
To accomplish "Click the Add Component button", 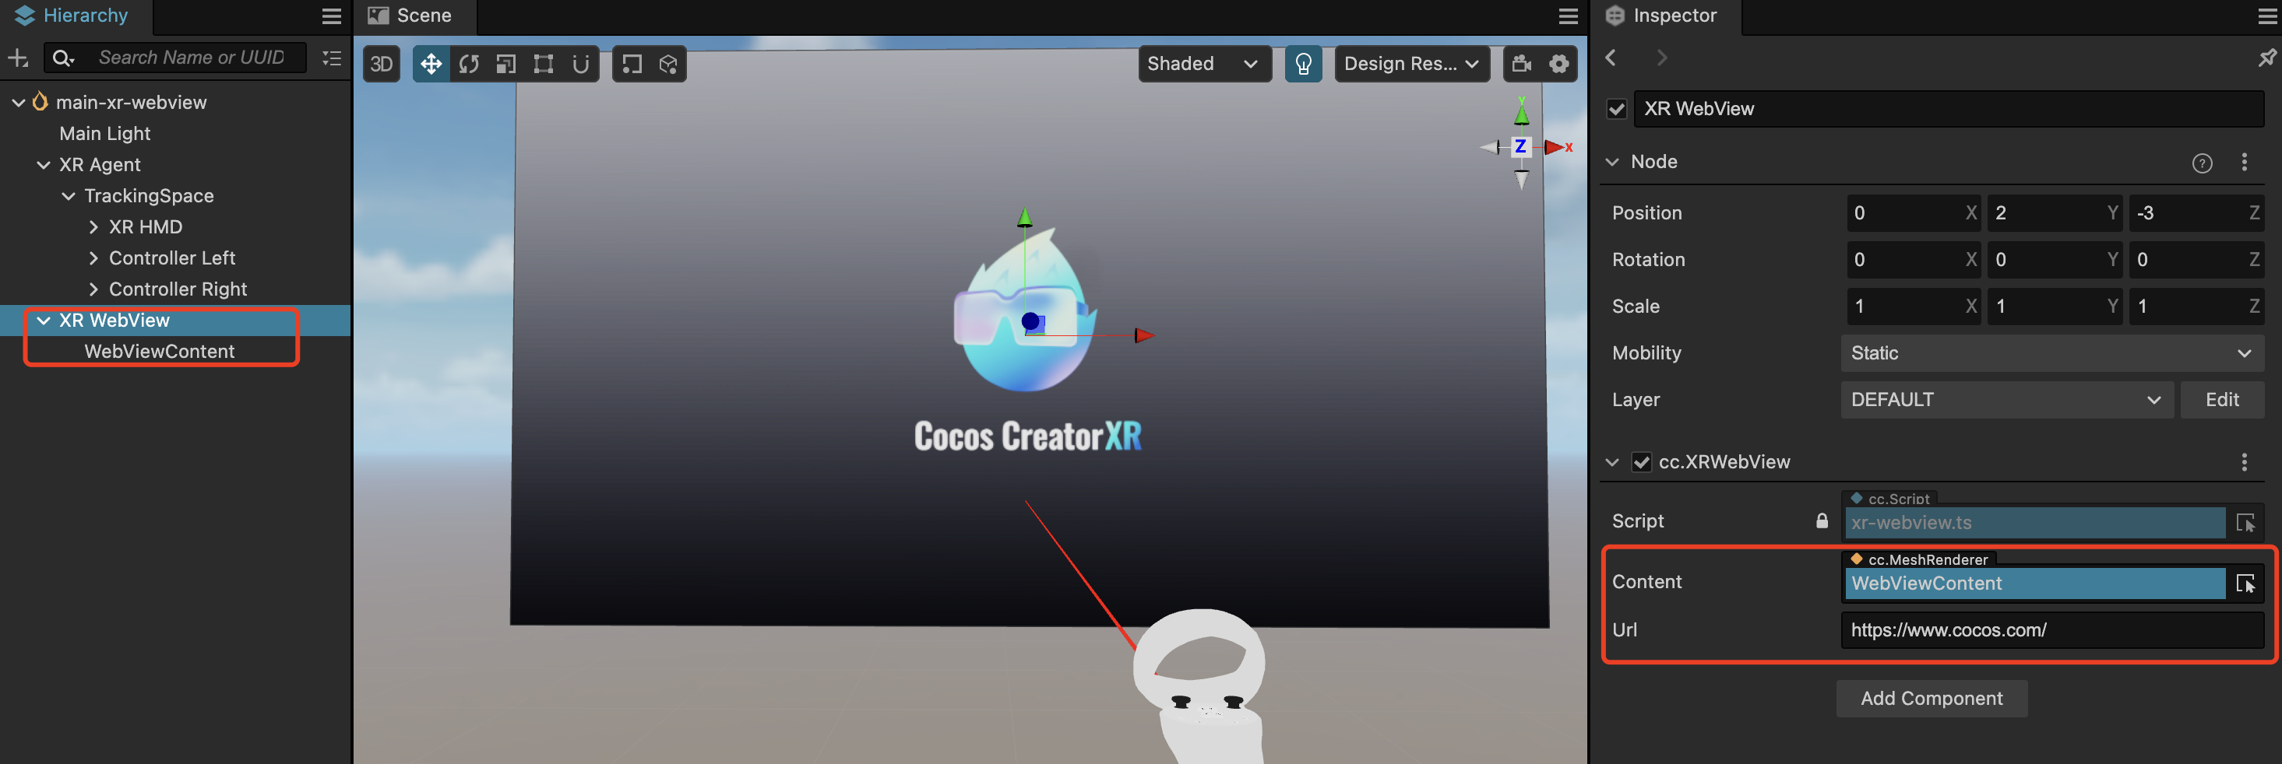I will coord(1932,699).
